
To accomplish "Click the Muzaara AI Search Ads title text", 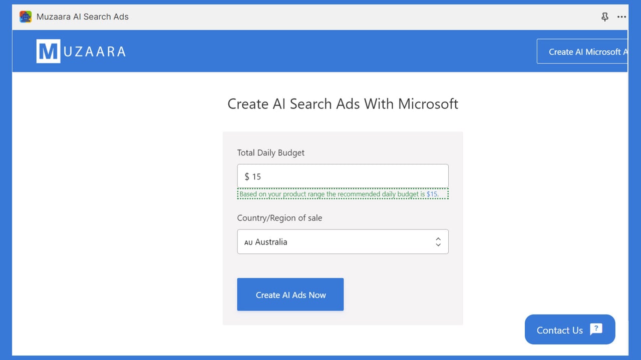I will 83,16.
